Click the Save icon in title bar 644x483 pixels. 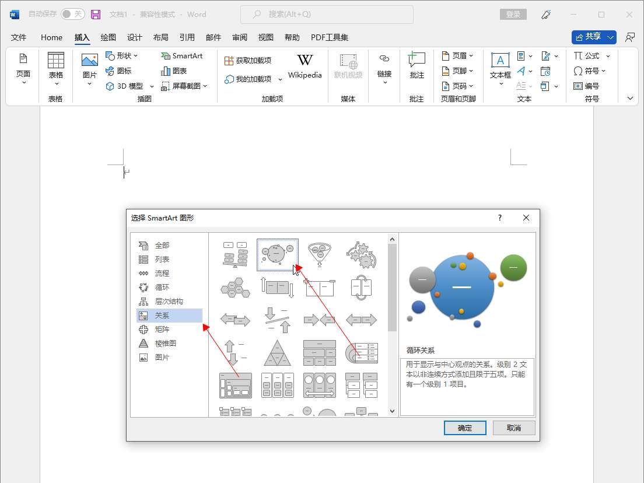point(96,15)
